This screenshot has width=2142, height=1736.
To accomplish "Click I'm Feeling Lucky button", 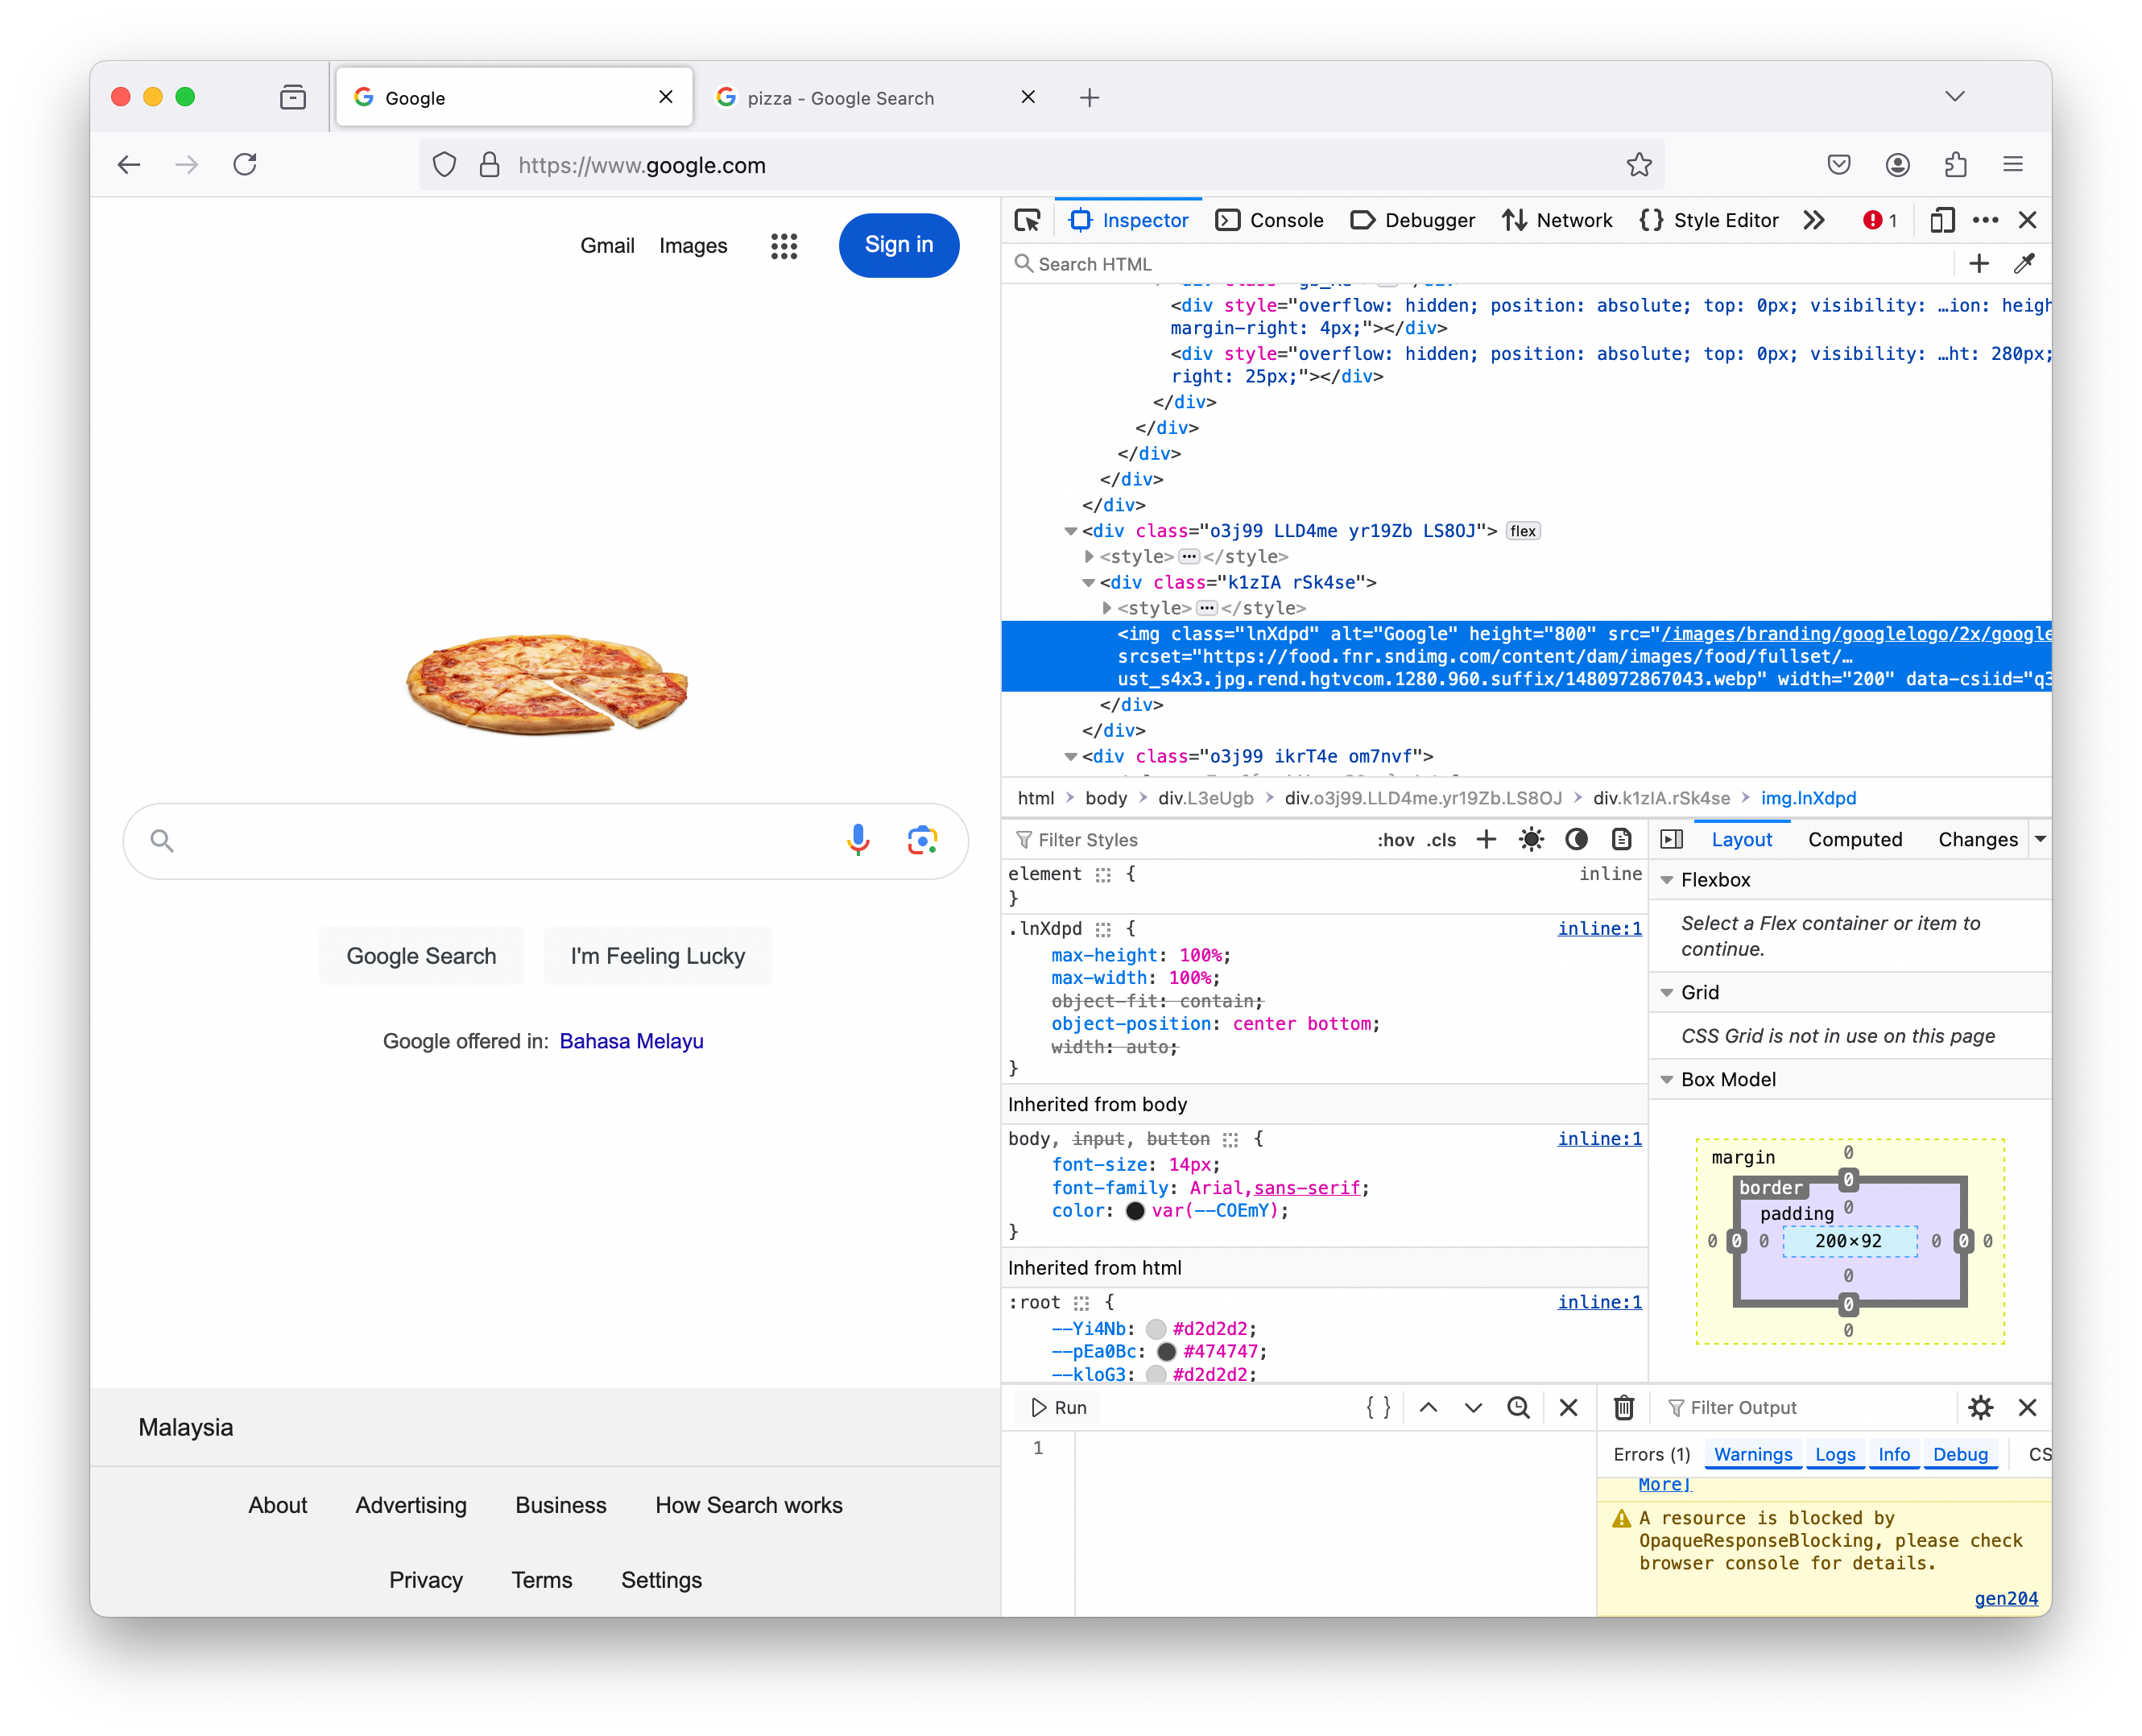I will 658,957.
